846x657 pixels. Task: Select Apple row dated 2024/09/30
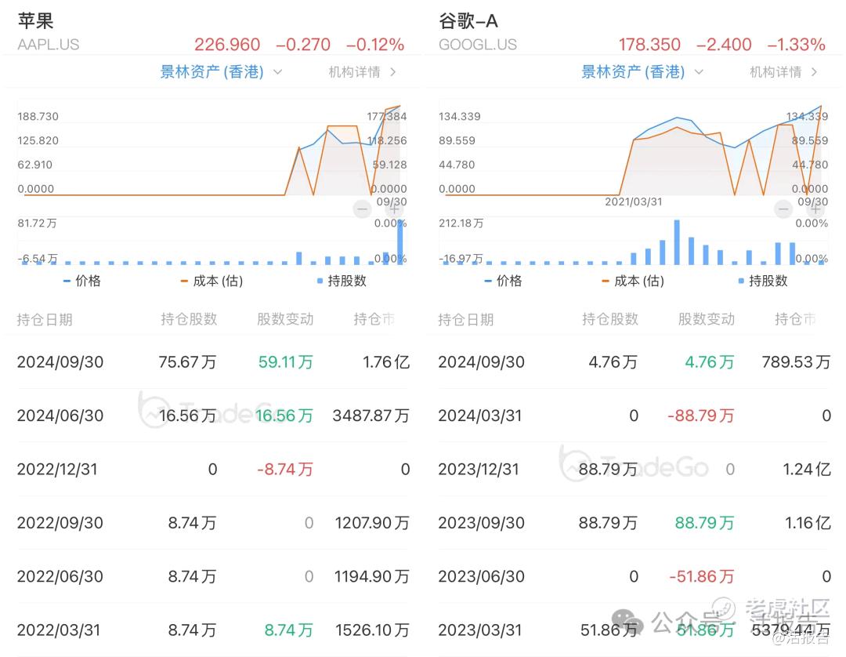point(213,361)
